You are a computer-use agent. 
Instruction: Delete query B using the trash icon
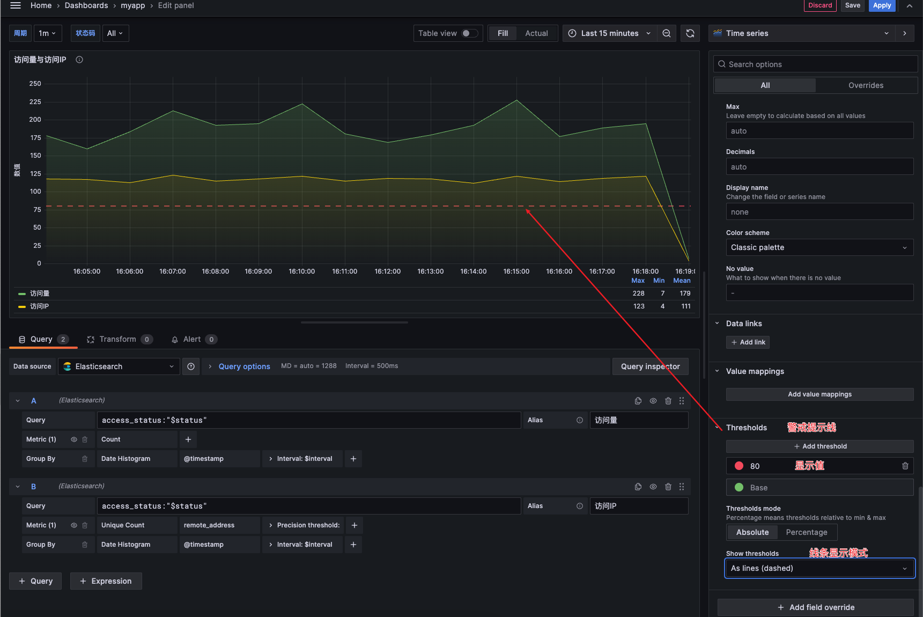pyautogui.click(x=668, y=487)
